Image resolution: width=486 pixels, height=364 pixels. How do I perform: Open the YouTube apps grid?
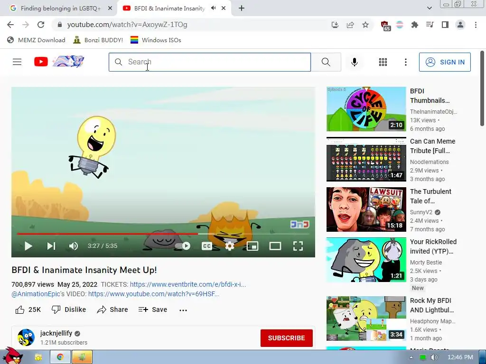(x=383, y=62)
